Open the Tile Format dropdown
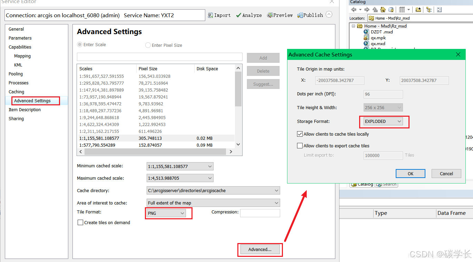This screenshot has height=262, width=473. click(x=166, y=213)
